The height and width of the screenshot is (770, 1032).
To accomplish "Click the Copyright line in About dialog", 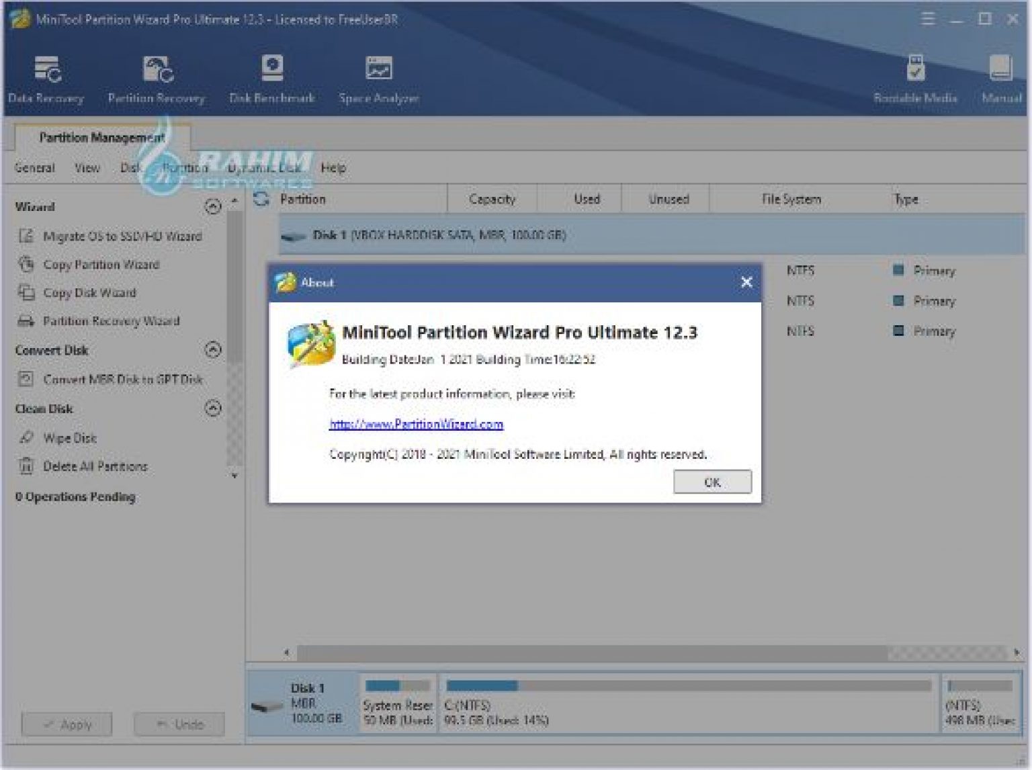I will point(518,454).
